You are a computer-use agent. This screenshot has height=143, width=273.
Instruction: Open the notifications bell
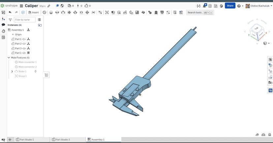tap(204, 6)
